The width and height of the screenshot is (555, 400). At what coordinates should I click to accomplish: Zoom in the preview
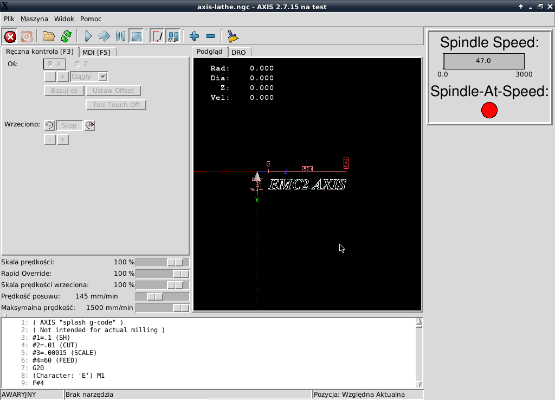(195, 36)
